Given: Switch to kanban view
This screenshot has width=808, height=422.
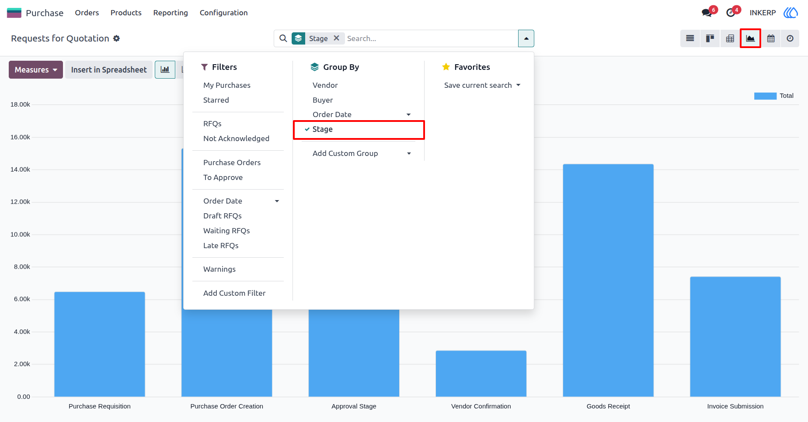Looking at the screenshot, I should click(x=710, y=38).
